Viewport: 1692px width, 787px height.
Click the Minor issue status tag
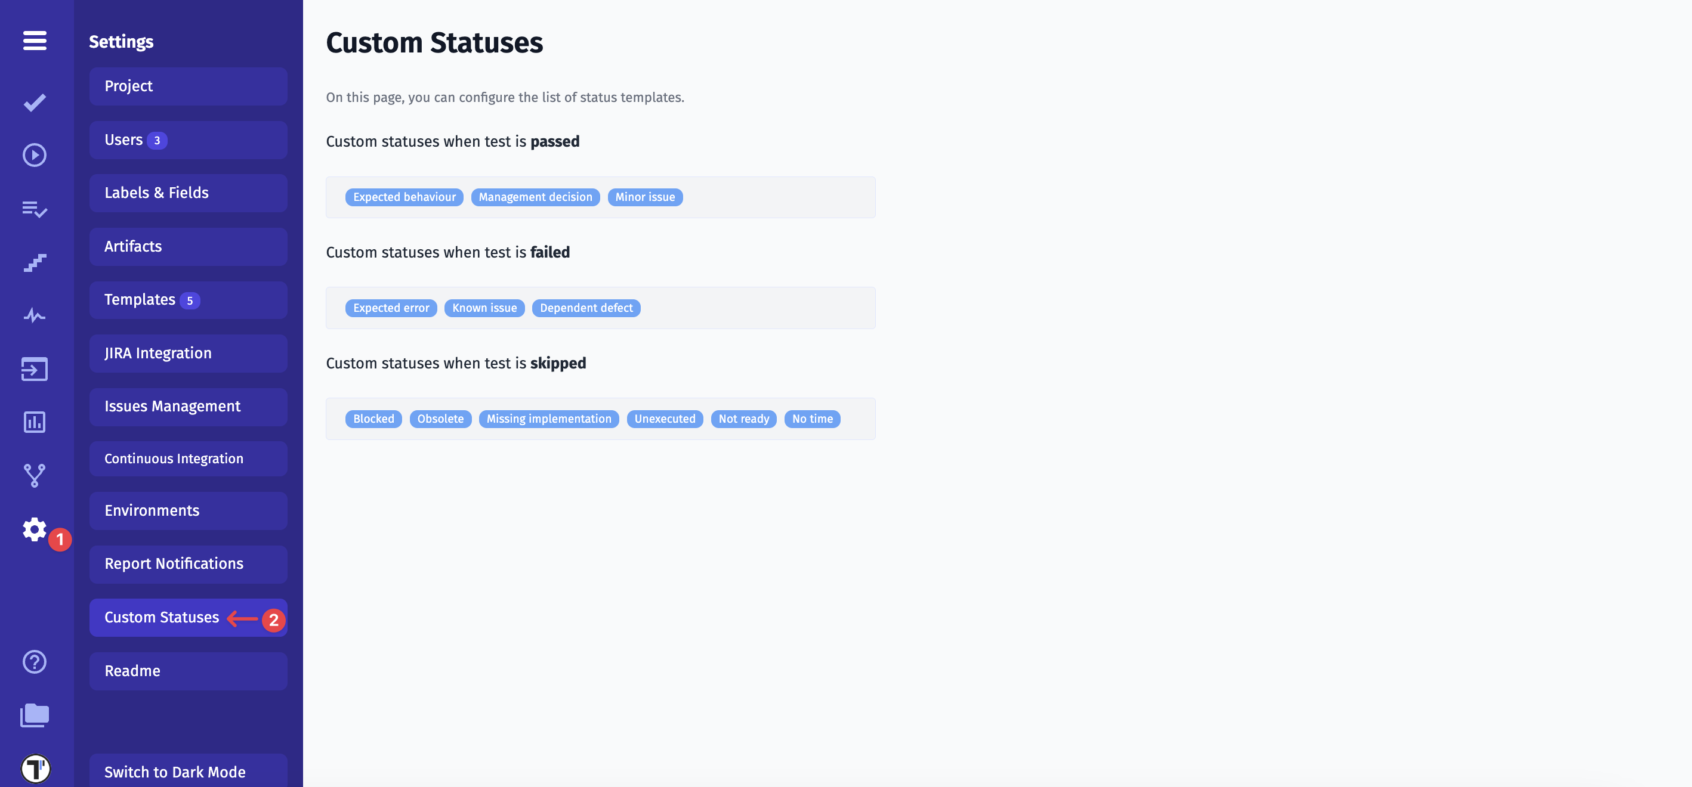645,197
